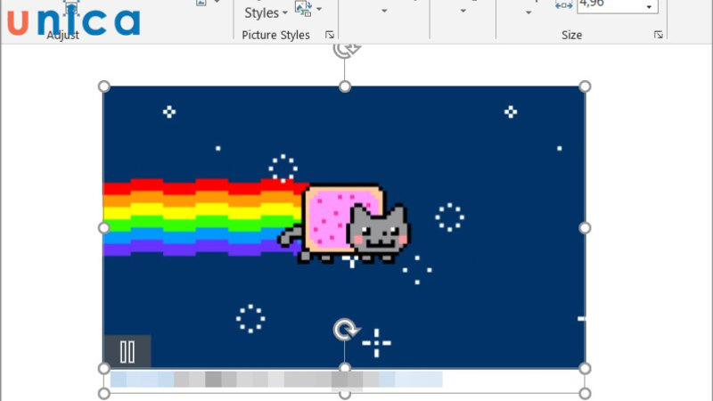
Task: Click the caption box's bottom-left corner handle
Action: (103, 394)
